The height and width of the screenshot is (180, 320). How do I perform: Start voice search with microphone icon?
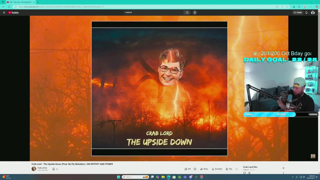pyautogui.click(x=195, y=12)
